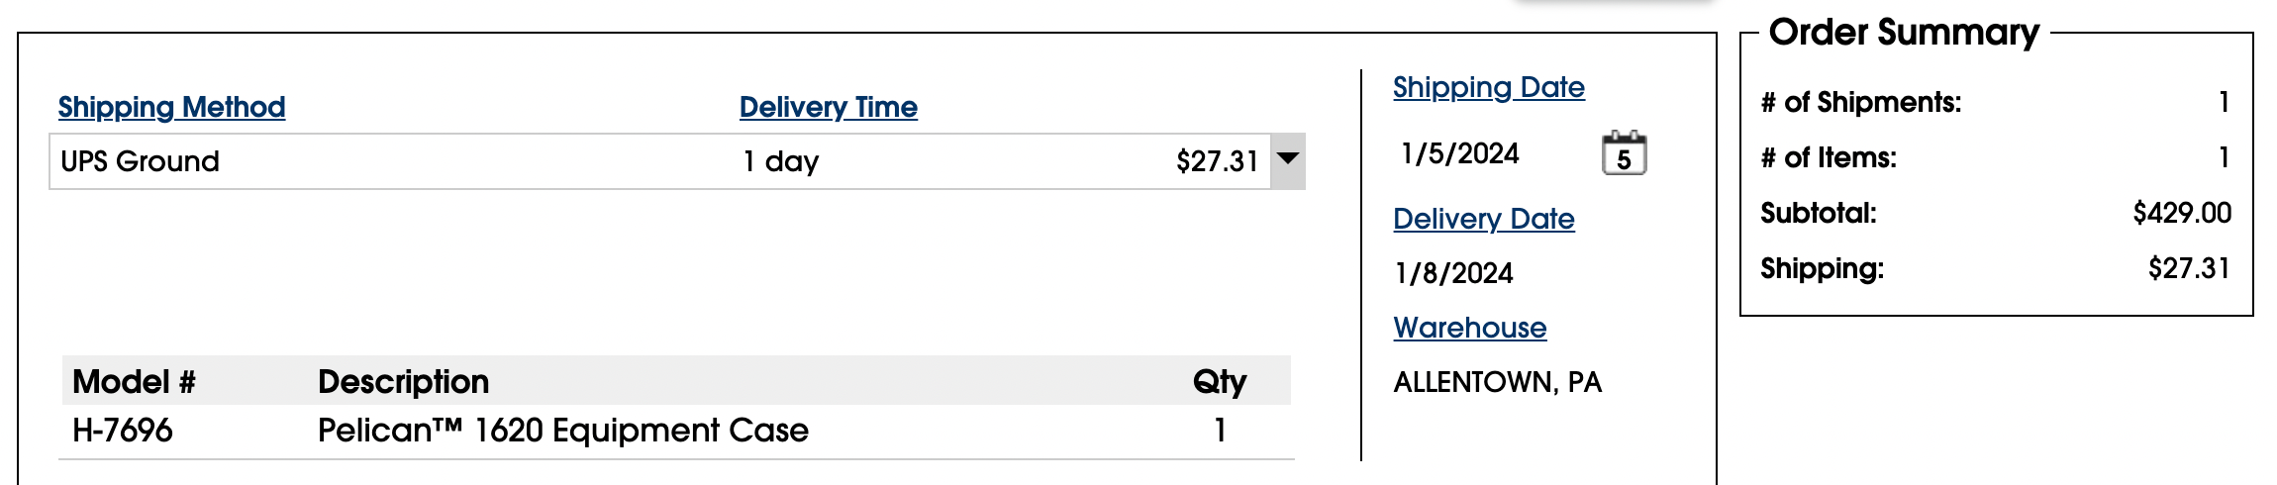Click the 1/5/2024 shipping date field
This screenshot has width=2277, height=485.
pyautogui.click(x=1459, y=154)
